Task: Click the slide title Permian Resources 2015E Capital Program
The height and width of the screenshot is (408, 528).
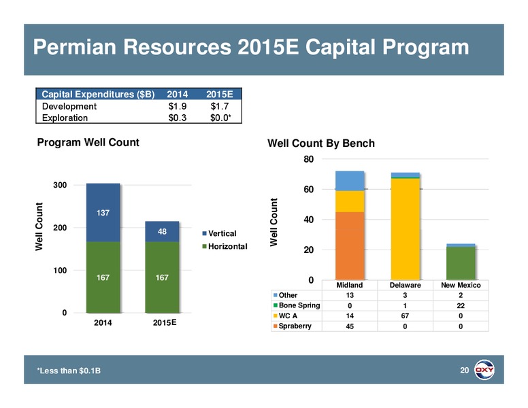Action: point(251,47)
